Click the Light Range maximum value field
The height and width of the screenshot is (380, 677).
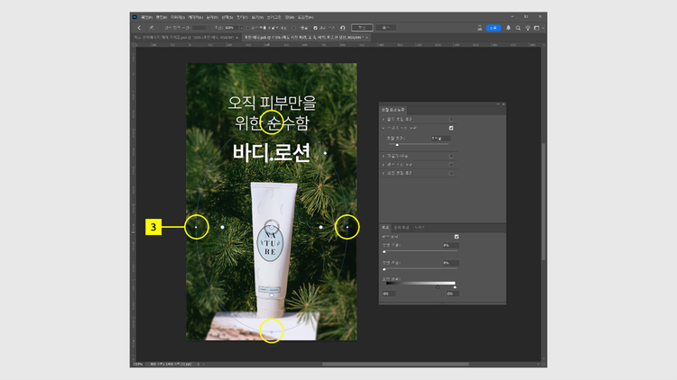pyautogui.click(x=452, y=294)
